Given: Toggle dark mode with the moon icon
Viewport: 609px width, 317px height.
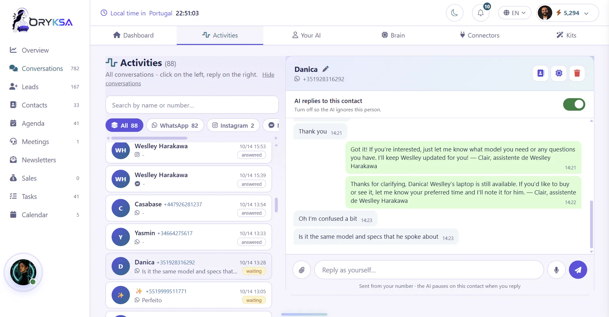Looking at the screenshot, I should pyautogui.click(x=454, y=13).
